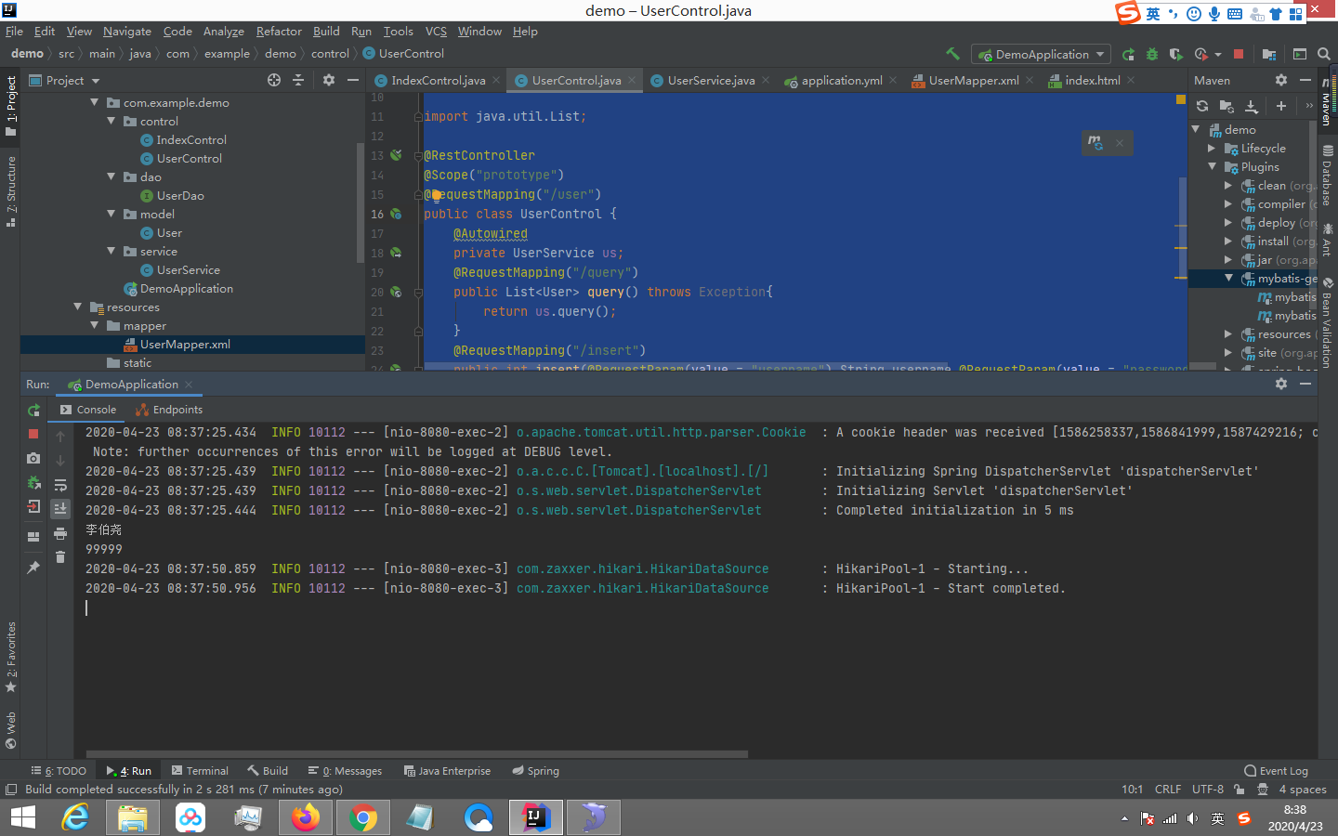Screen dimensions: 1338x836
Task: Open Project panel gear options
Action: coord(328,80)
